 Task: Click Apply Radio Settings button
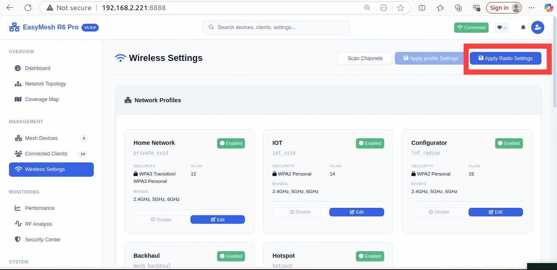pyautogui.click(x=505, y=59)
